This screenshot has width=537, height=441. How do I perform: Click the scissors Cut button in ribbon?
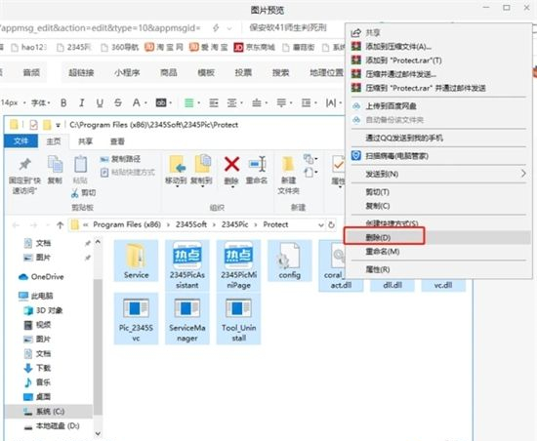coord(84,193)
